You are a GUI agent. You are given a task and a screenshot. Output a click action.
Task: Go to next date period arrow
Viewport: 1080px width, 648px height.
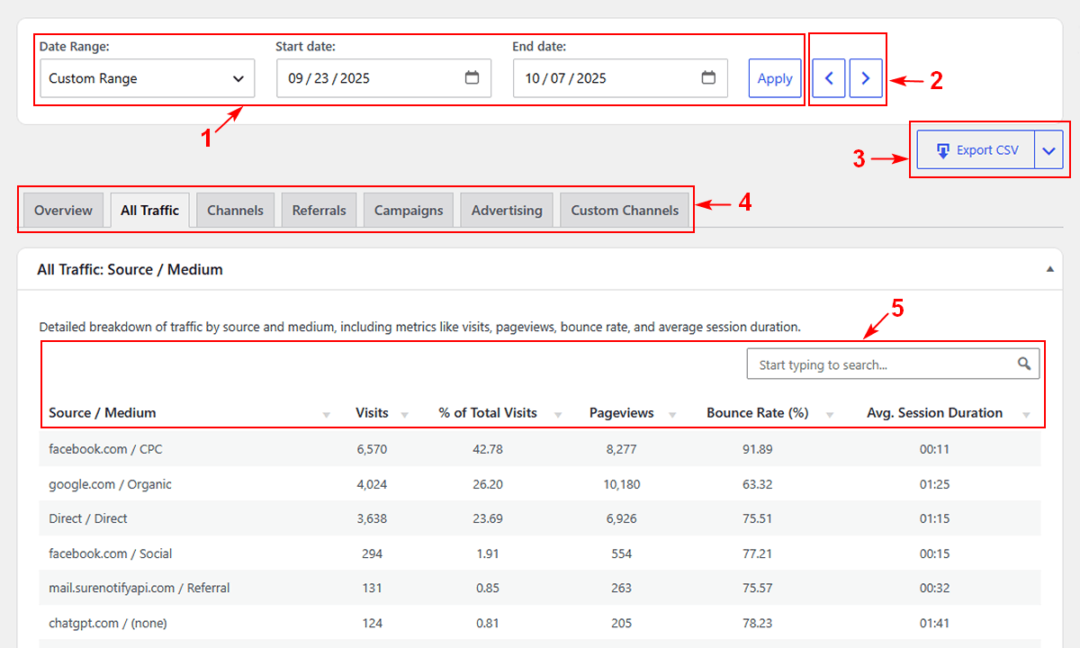pos(866,78)
